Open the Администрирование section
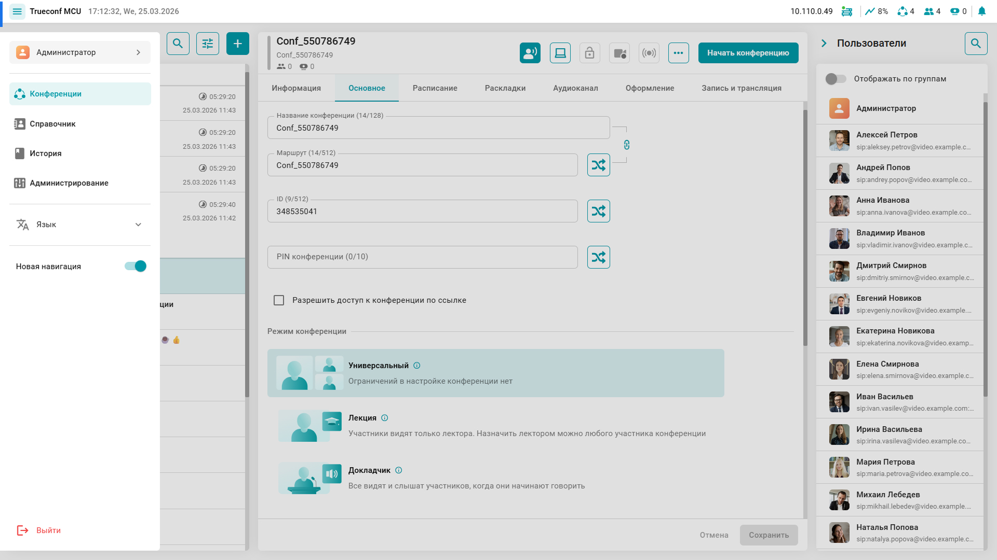This screenshot has width=997, height=560. pos(80,183)
